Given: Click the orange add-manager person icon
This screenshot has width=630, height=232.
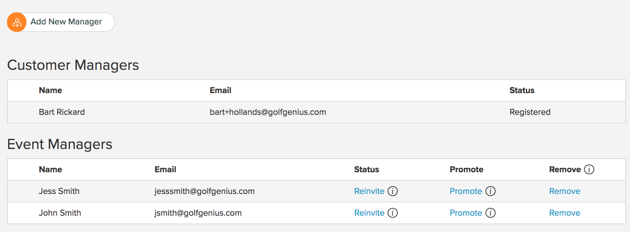Looking at the screenshot, I should [17, 22].
